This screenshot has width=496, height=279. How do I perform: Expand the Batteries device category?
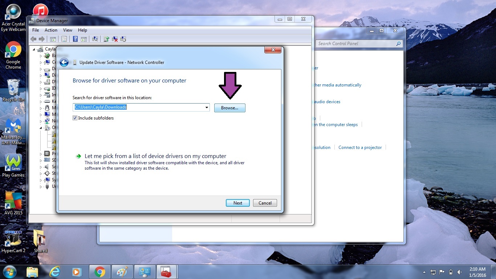41,56
